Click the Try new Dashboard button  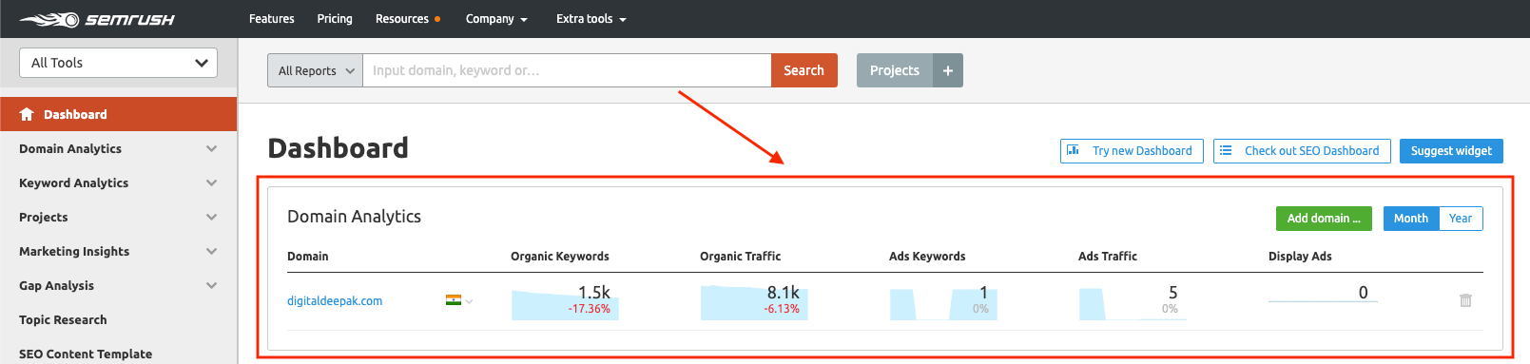(x=1132, y=151)
